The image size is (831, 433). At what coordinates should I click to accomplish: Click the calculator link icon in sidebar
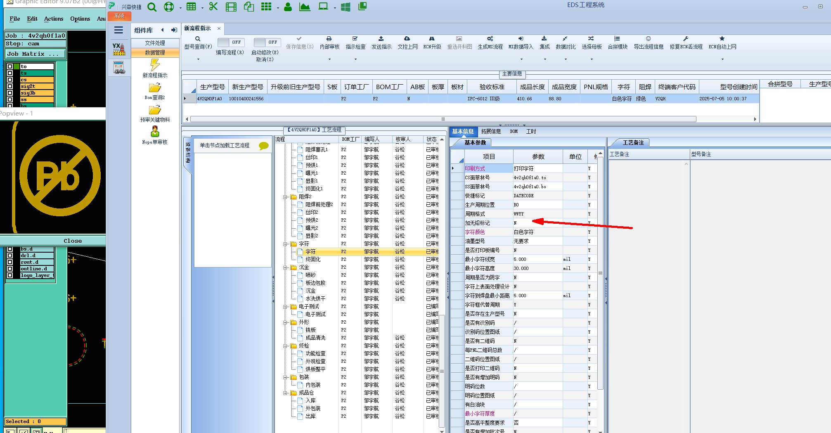[119, 68]
